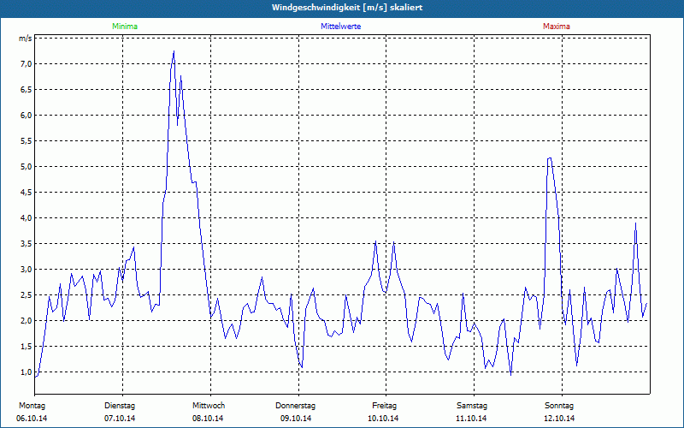Click the blue Mittelwerte legend label
The width and height of the screenshot is (684, 428).
340,27
